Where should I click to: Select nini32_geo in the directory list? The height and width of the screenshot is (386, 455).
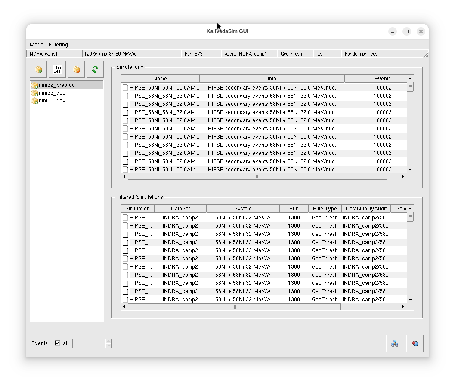tap(52, 93)
